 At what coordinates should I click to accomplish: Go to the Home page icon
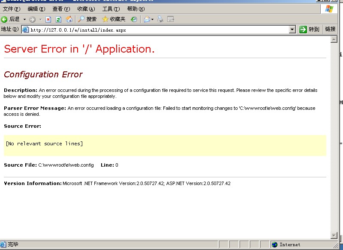pos(69,19)
